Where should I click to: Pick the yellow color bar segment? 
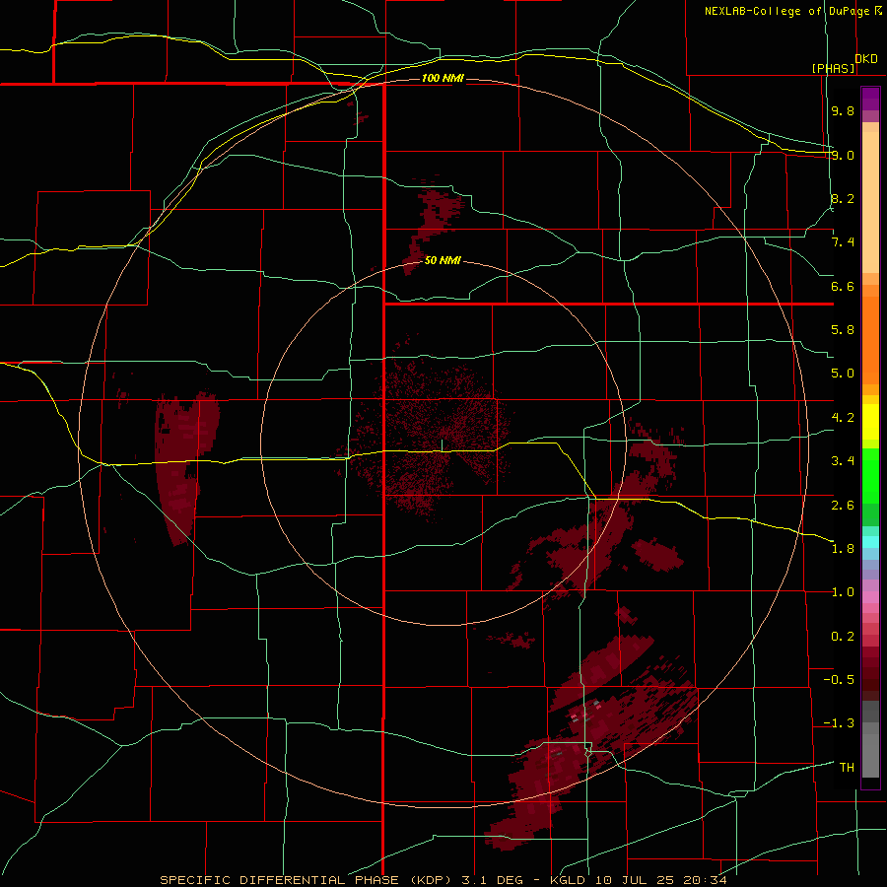tap(870, 422)
